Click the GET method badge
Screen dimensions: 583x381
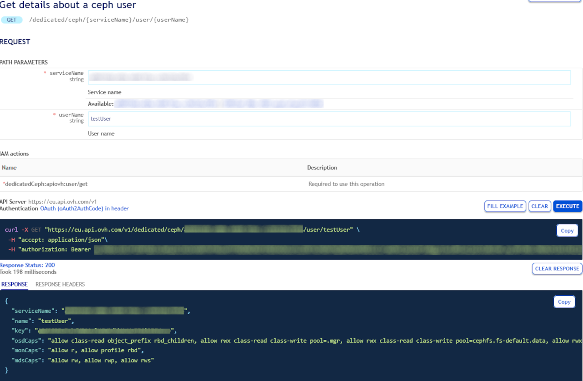coord(11,20)
